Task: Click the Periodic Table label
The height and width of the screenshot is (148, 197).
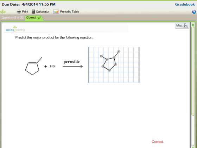Action: tap(70, 12)
